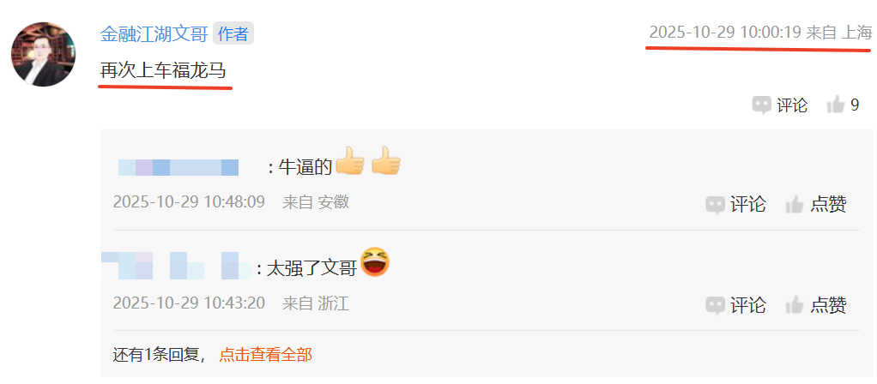877x384 pixels.
Task: Click the thumbs-up icon on the 牛逼的 reply
Action: (795, 205)
